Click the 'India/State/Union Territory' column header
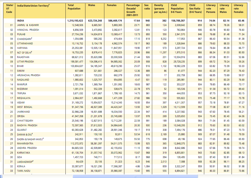 [33, 6]
